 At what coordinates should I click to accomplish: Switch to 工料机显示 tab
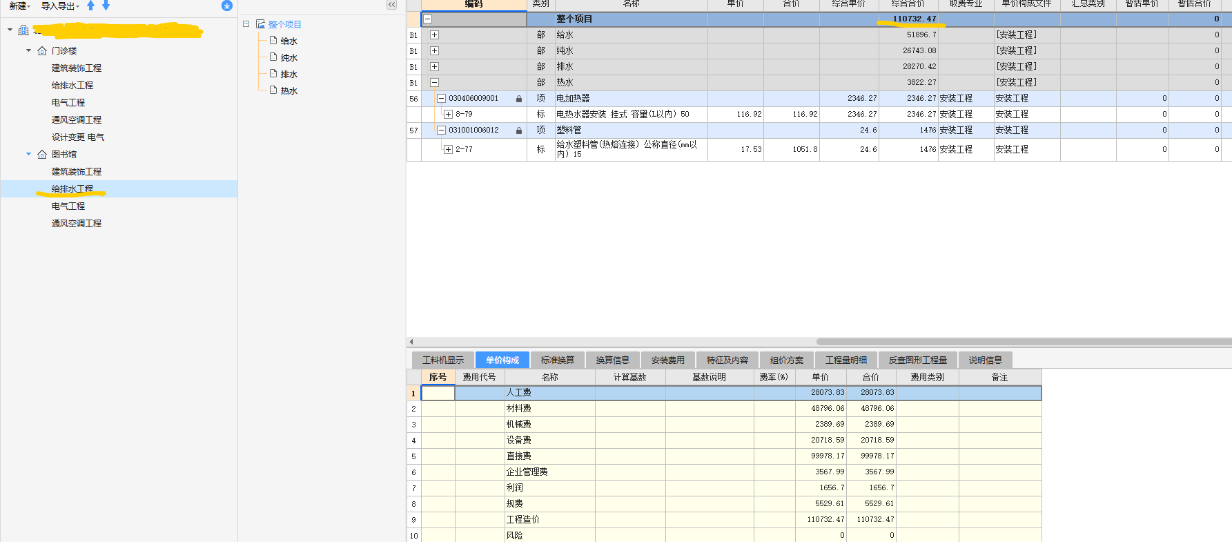[443, 360]
